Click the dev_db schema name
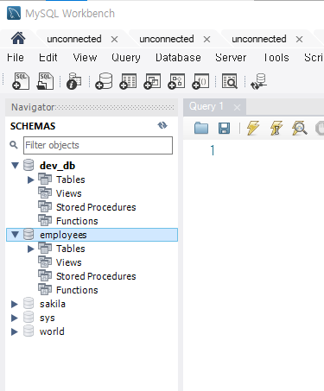The height and width of the screenshot is (391, 324). coord(57,166)
